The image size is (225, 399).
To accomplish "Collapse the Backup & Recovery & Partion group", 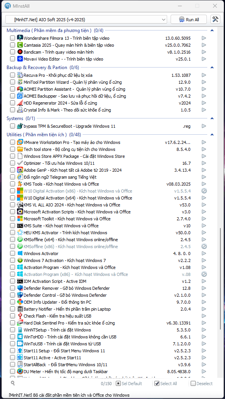I will (212, 68).
